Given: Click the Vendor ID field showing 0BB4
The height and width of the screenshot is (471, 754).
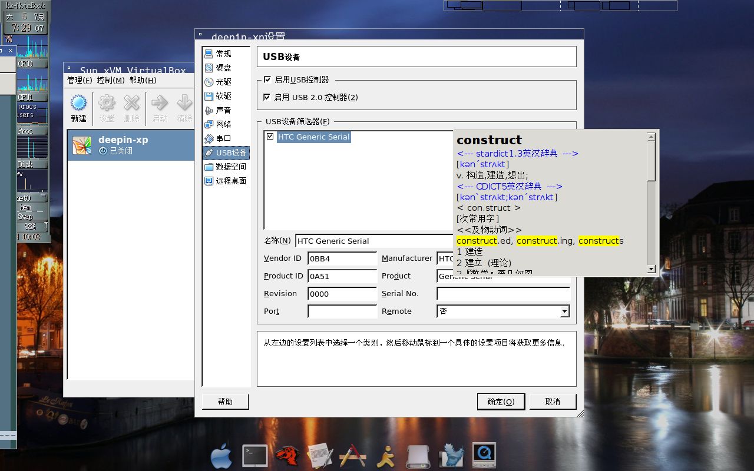Looking at the screenshot, I should click(x=342, y=258).
